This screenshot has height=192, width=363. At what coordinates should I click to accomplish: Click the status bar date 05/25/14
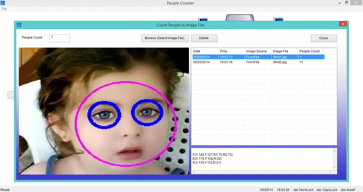point(267,190)
